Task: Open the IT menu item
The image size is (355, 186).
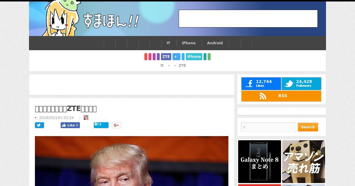Action: [168, 43]
